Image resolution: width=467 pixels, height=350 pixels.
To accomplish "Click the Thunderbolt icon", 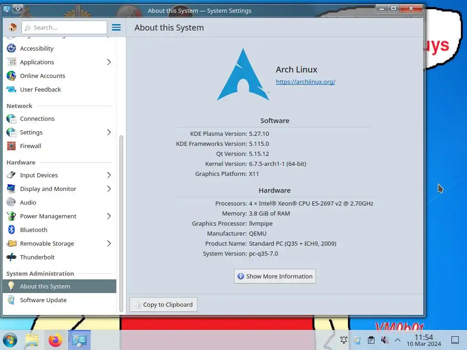I will pyautogui.click(x=11, y=257).
